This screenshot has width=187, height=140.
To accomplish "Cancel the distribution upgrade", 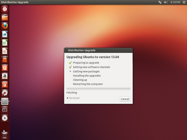I will click(x=125, y=99).
